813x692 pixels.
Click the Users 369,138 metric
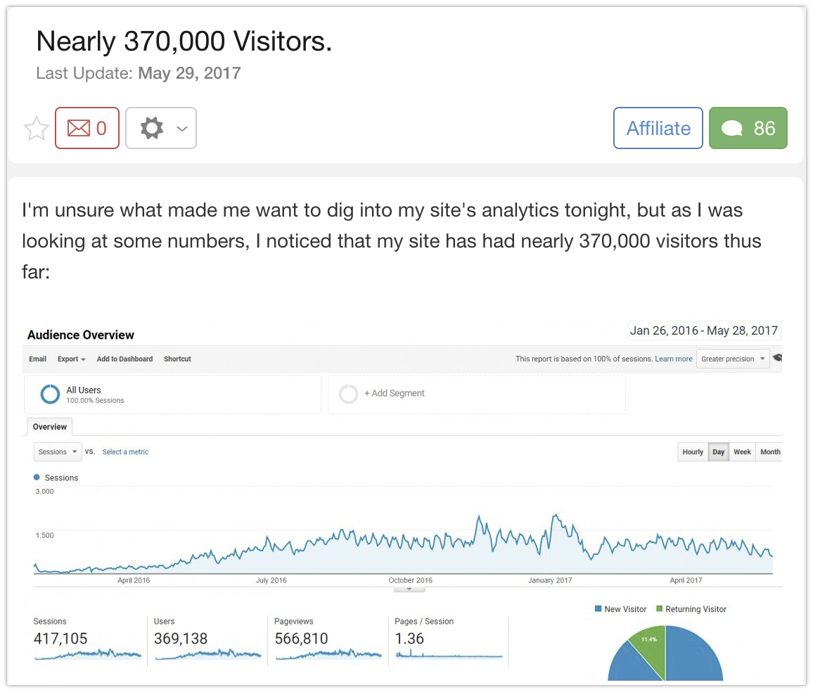click(207, 640)
